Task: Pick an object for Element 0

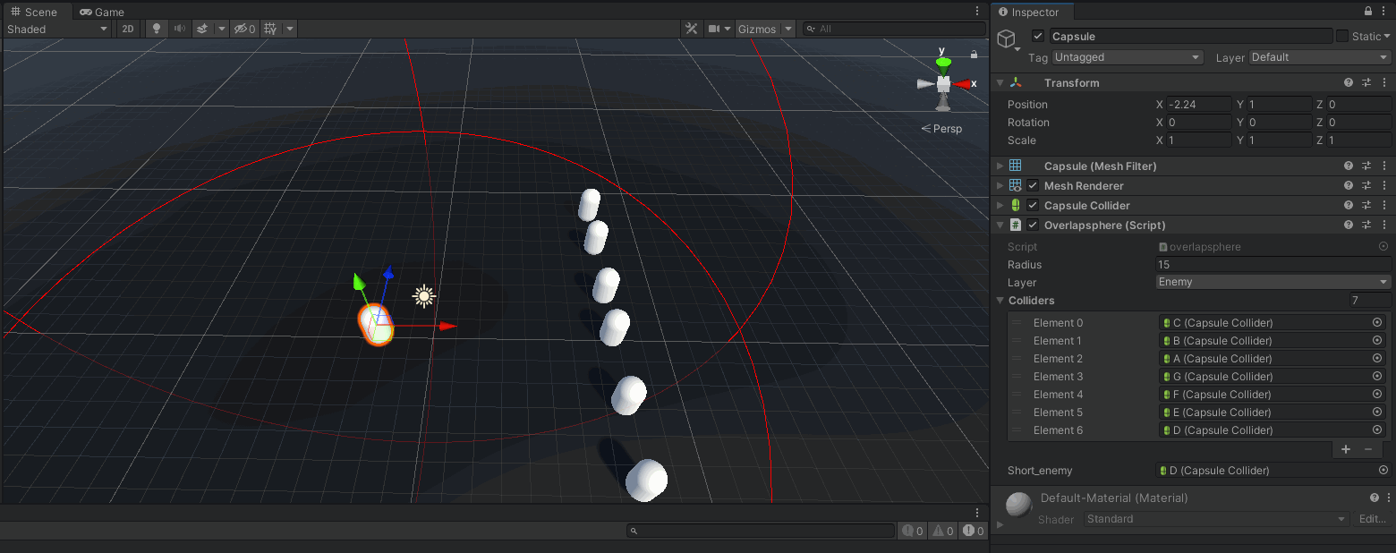Action: [1377, 322]
